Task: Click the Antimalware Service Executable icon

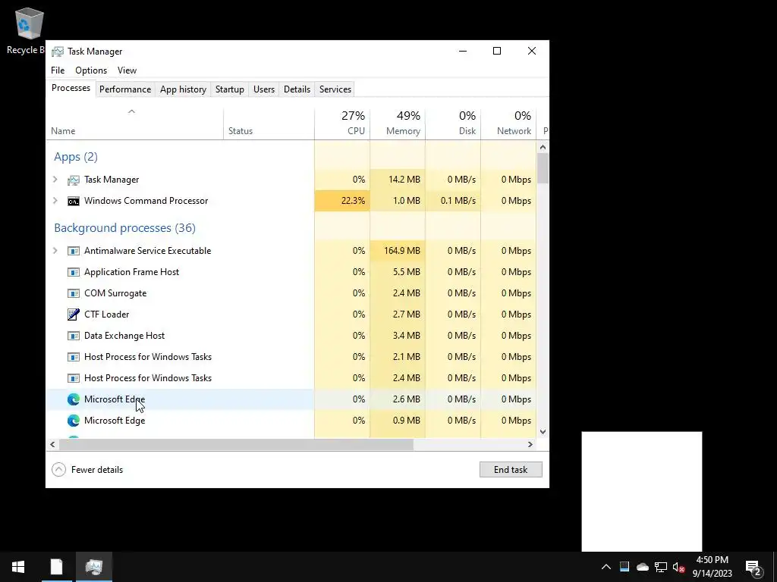Action: click(74, 251)
